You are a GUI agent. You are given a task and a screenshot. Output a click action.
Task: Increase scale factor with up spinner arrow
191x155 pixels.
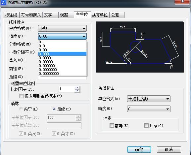click(x=77, y=88)
